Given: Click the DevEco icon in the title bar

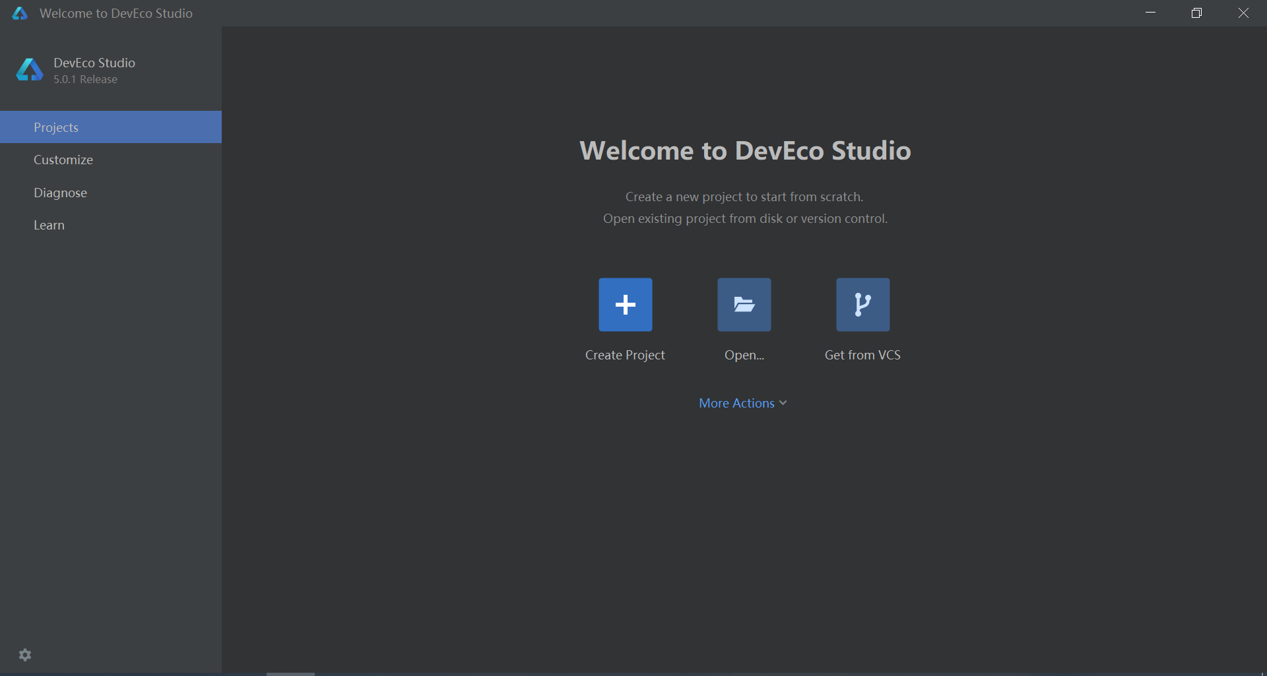Looking at the screenshot, I should (x=20, y=13).
